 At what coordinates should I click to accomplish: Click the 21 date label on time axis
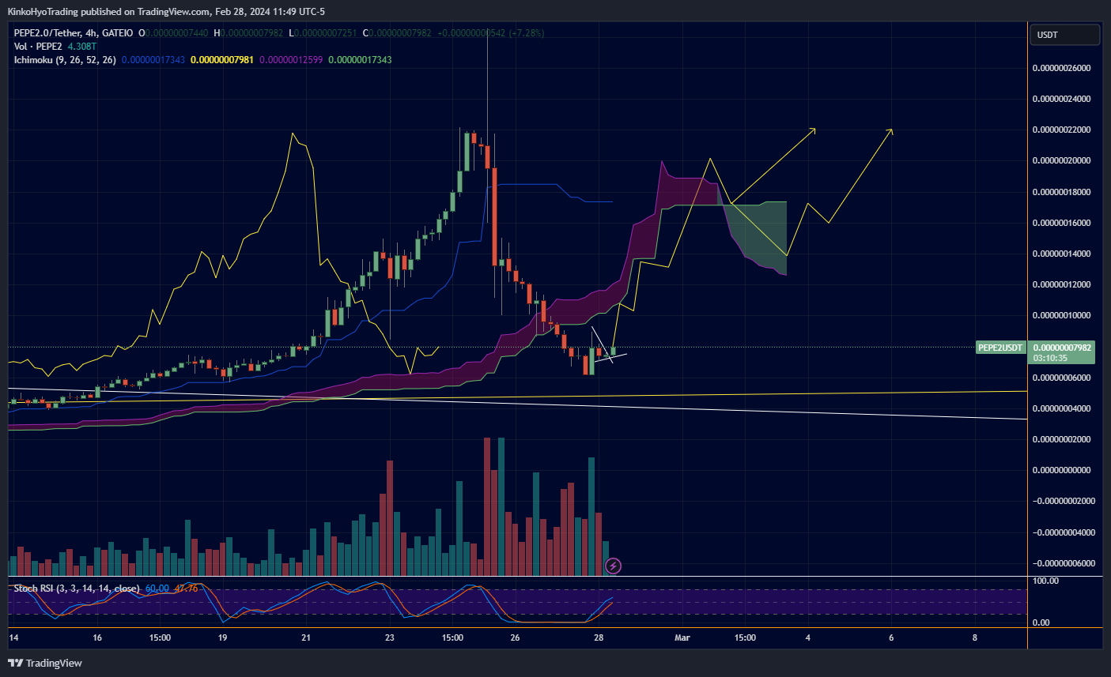(306, 638)
